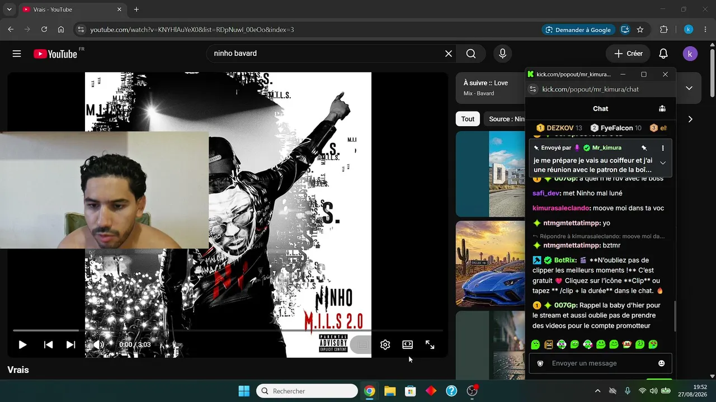Image resolution: width=716 pixels, height=402 pixels.
Task: Clear the YouTube search text
Action: tap(449, 54)
